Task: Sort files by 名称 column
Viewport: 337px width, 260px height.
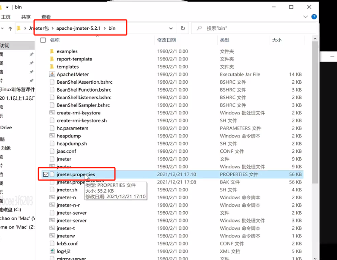Action: tap(55, 40)
